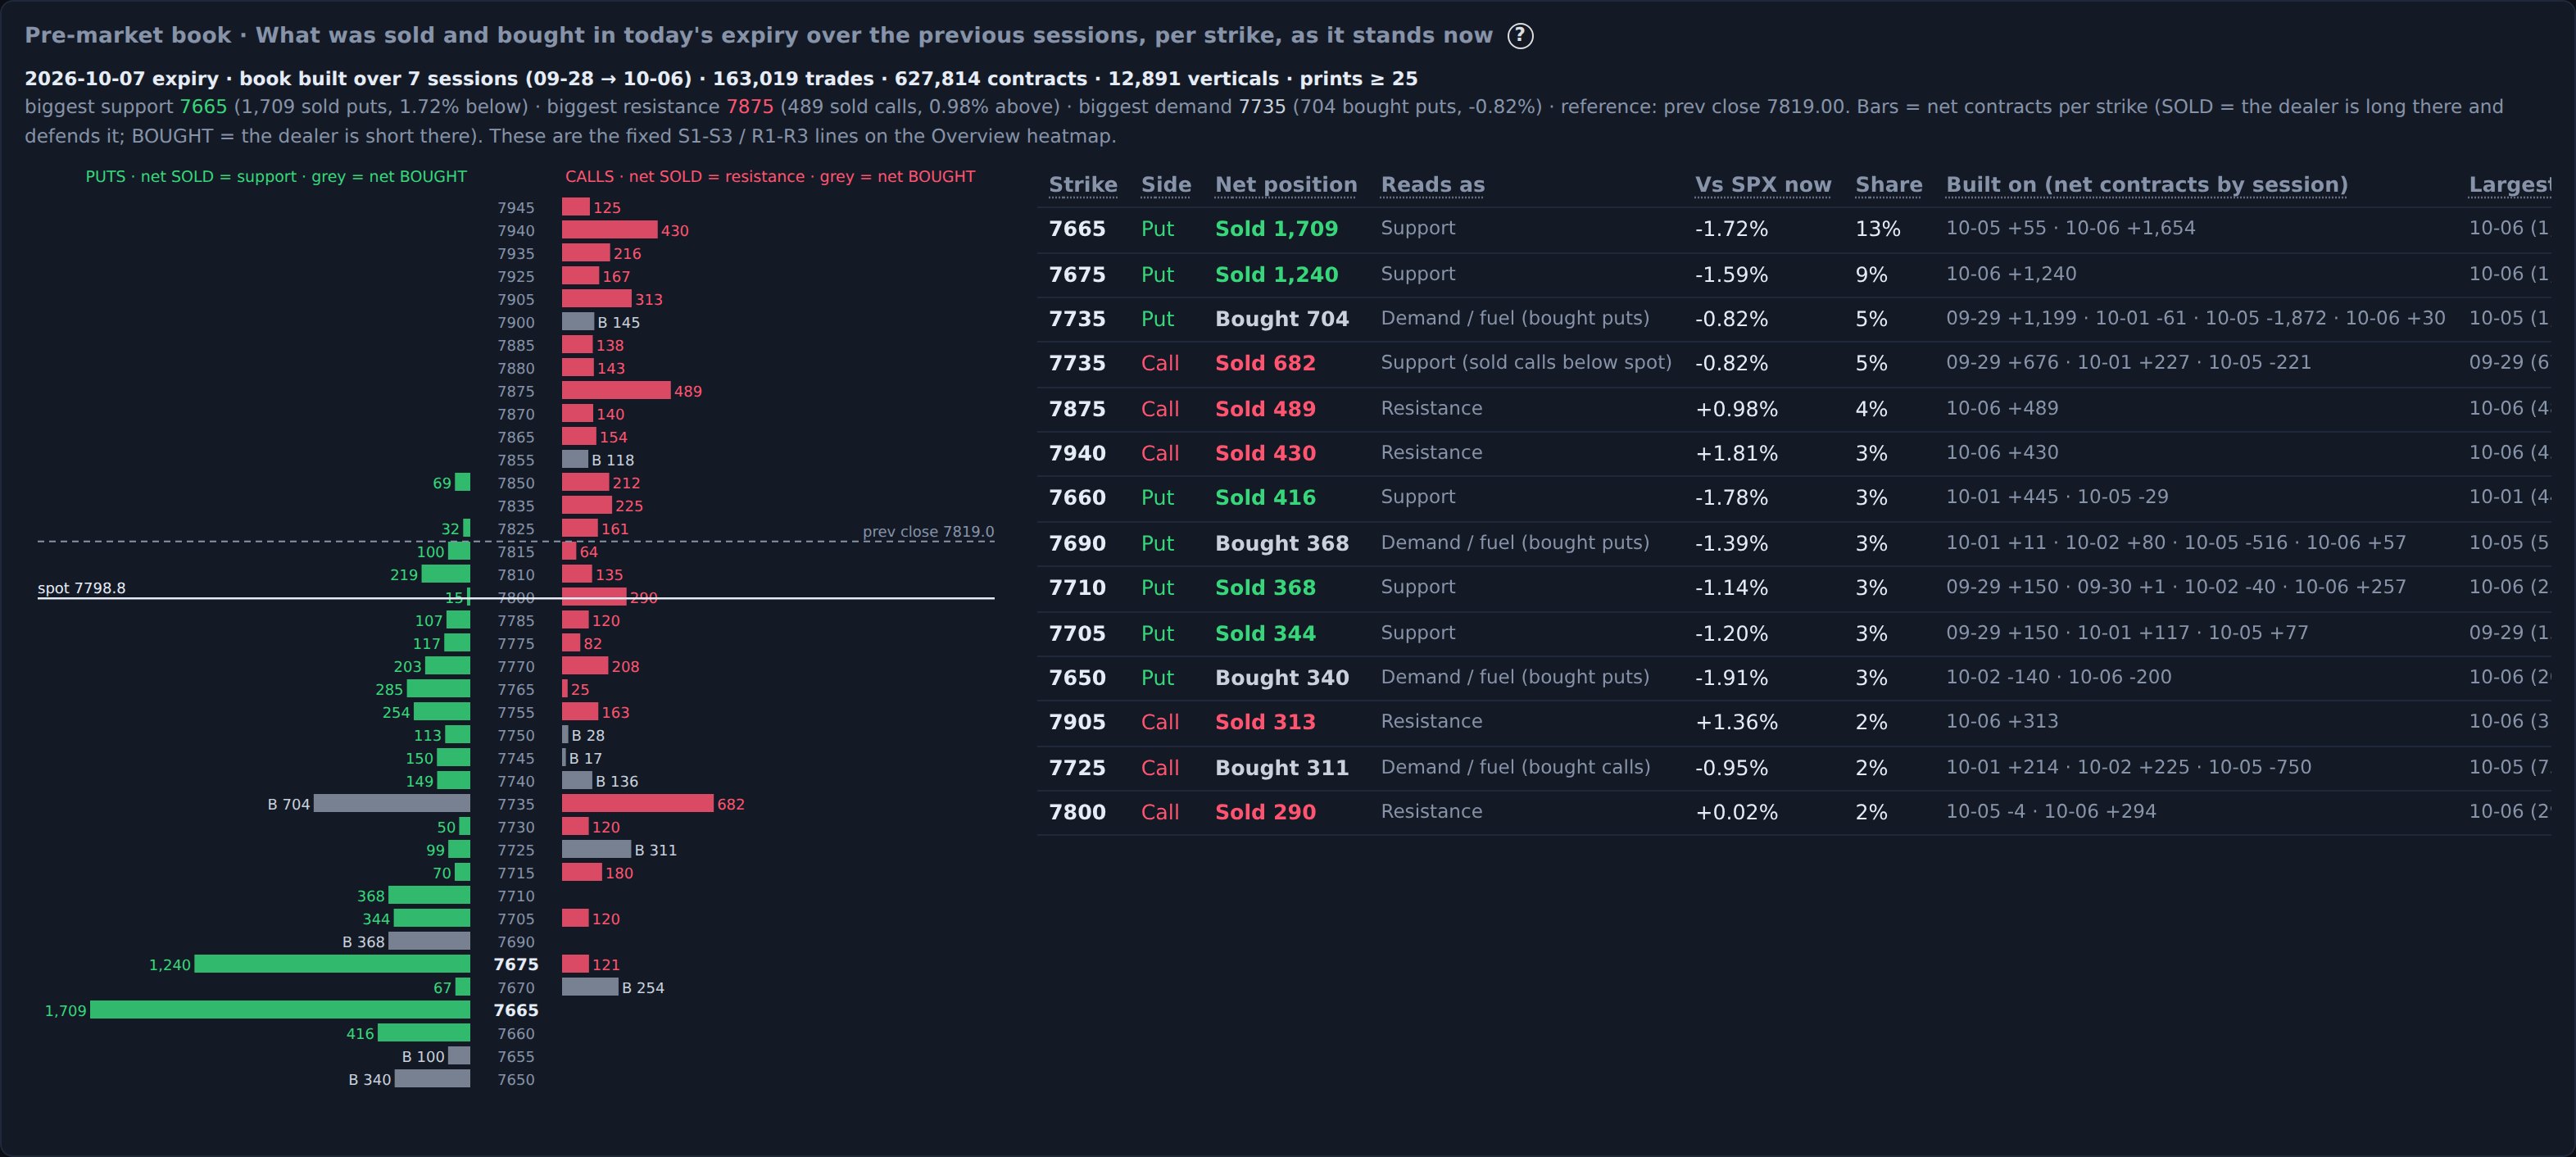The height and width of the screenshot is (1157, 2576).
Task: Select the 1,709 sold-puts bar at 7665
Action: click(280, 1010)
